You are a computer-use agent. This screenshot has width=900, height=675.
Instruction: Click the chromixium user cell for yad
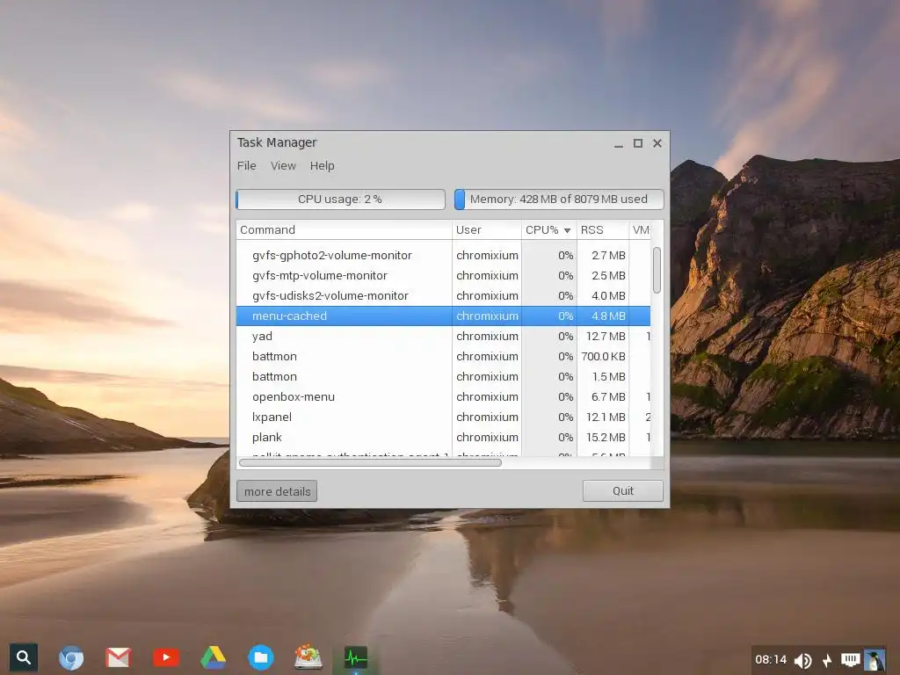[487, 336]
